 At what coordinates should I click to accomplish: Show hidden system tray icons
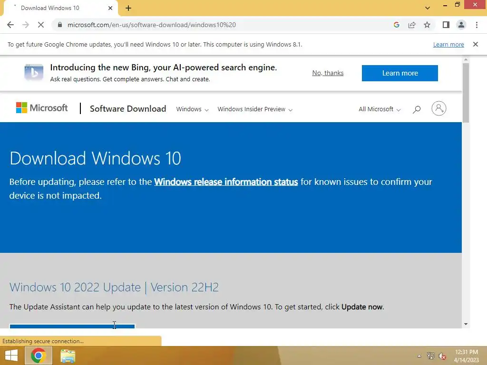point(419,356)
